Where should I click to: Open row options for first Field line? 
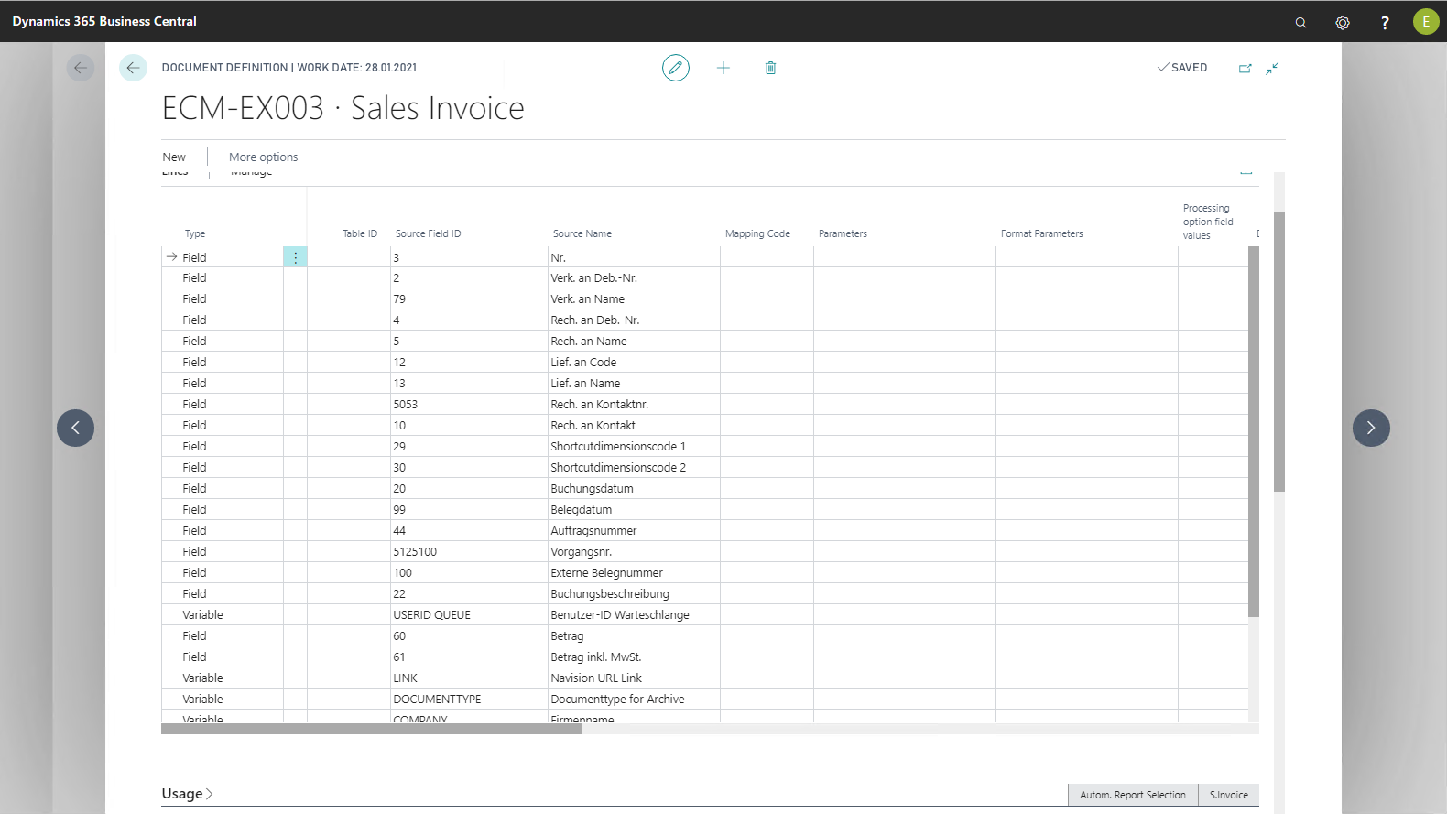click(x=295, y=257)
